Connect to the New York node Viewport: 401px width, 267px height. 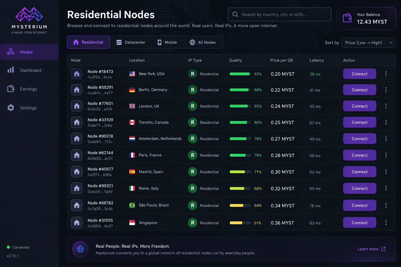359,74
